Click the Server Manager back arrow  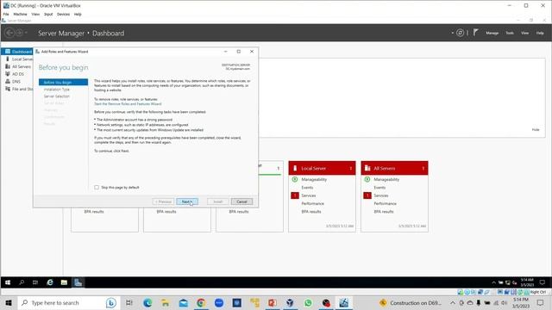click(9, 33)
